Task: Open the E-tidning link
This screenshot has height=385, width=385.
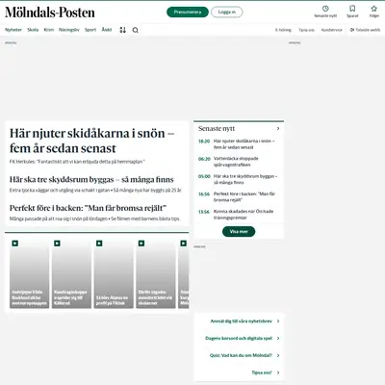Action: (x=283, y=30)
